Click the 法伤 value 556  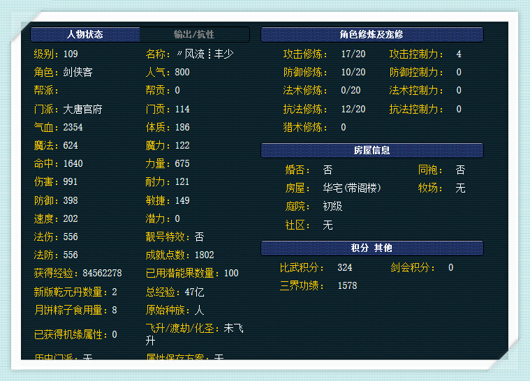pyautogui.click(x=71, y=237)
